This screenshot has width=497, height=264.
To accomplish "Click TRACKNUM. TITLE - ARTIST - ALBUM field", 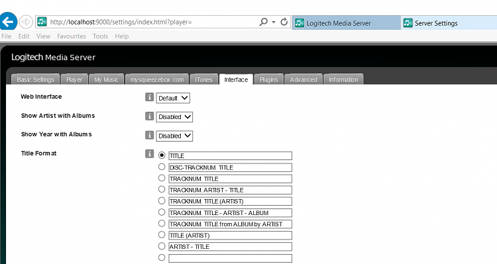I will (230, 212).
